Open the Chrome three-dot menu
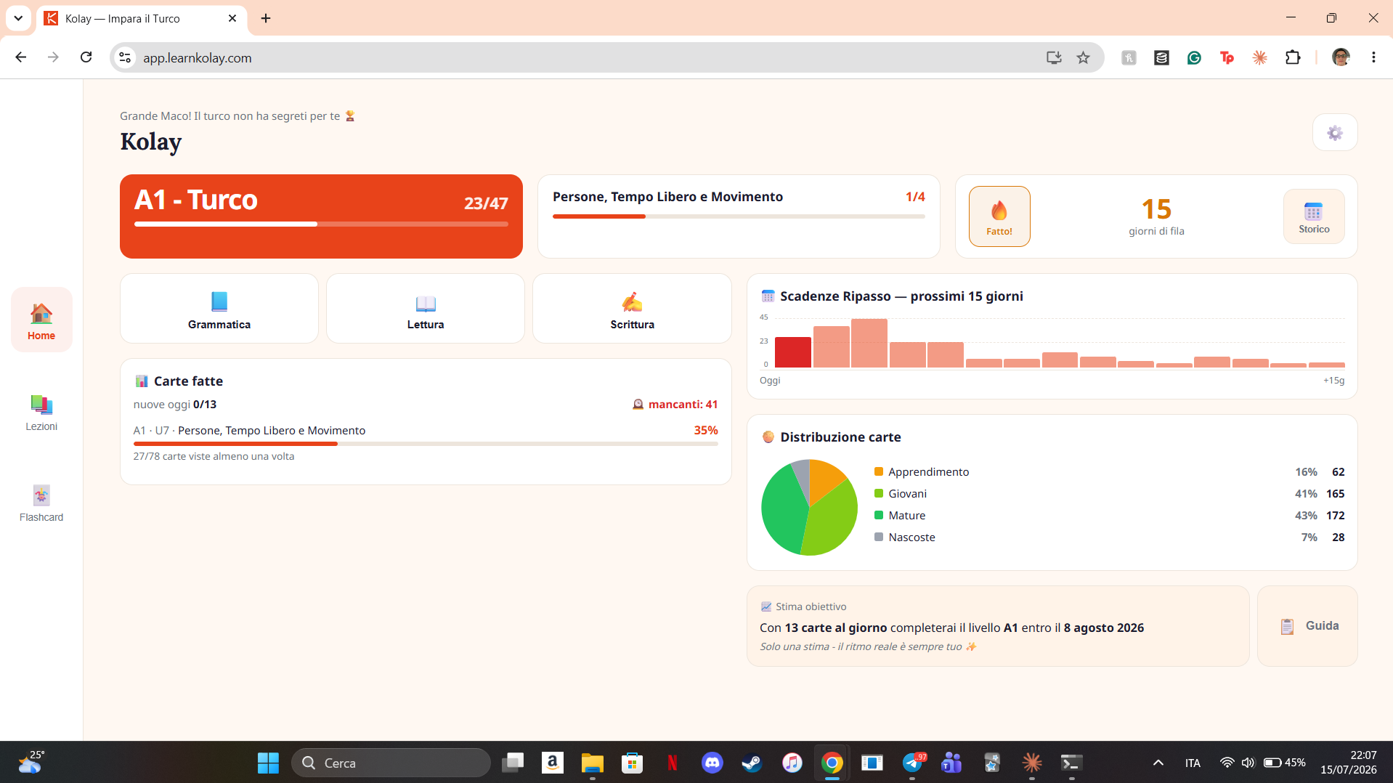Image resolution: width=1393 pixels, height=783 pixels. (1373, 57)
